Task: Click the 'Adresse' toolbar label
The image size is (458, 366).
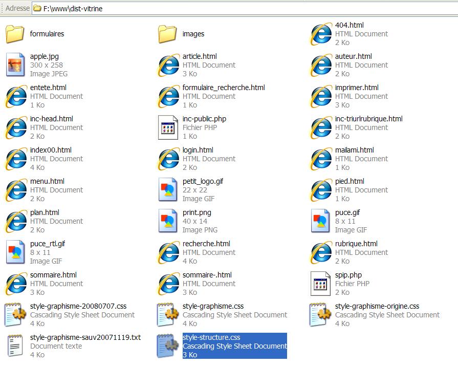Action: coord(17,8)
